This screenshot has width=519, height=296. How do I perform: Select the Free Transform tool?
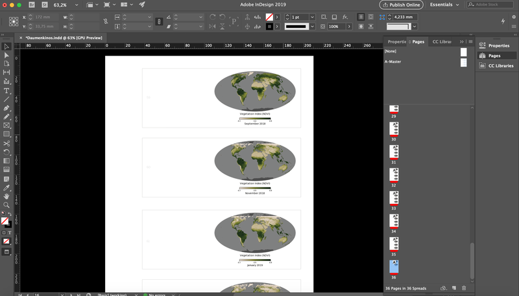[x=6, y=152]
